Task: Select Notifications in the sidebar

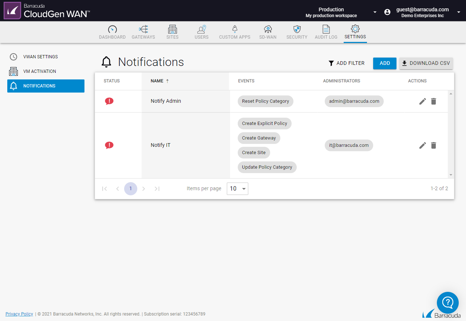Action: point(46,86)
